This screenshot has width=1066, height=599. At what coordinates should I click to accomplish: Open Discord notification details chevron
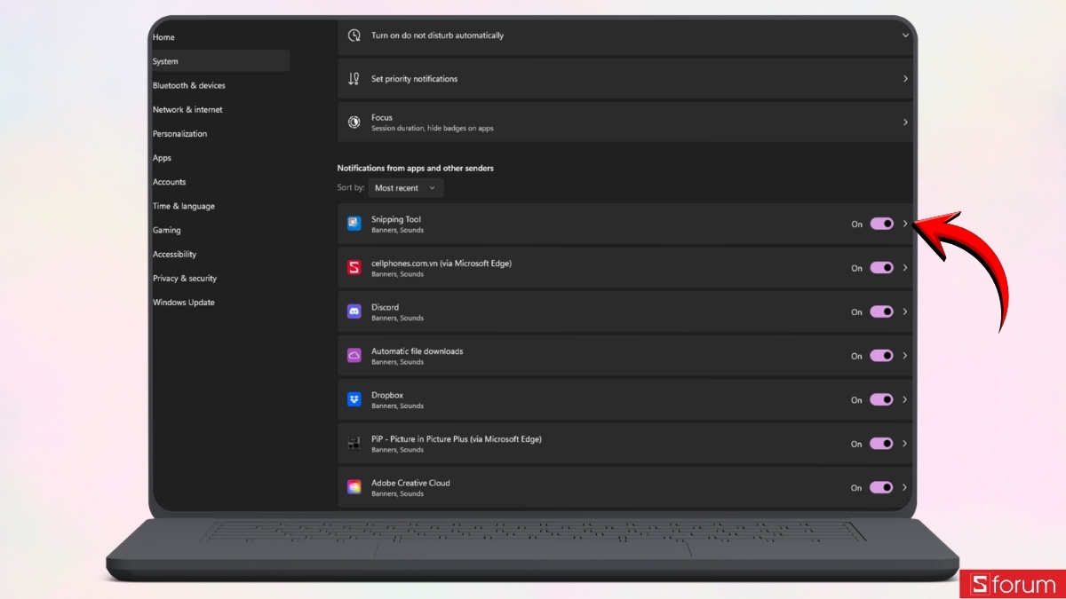pyautogui.click(x=905, y=311)
